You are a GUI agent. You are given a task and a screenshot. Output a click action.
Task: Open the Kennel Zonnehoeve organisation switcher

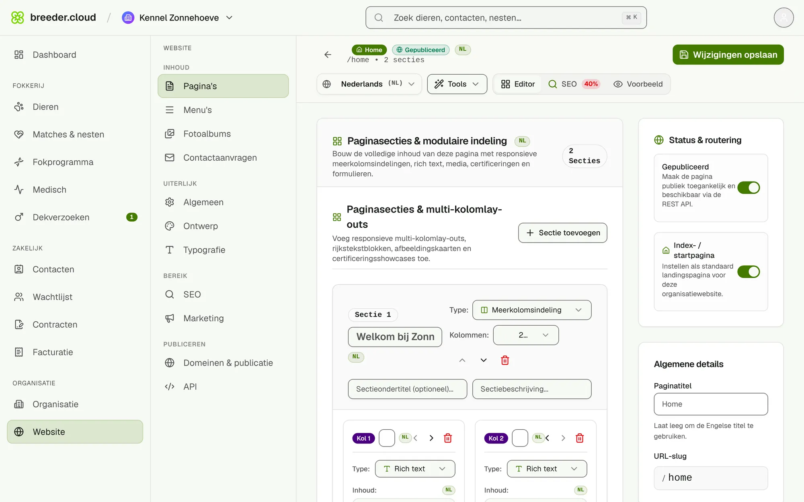click(178, 18)
